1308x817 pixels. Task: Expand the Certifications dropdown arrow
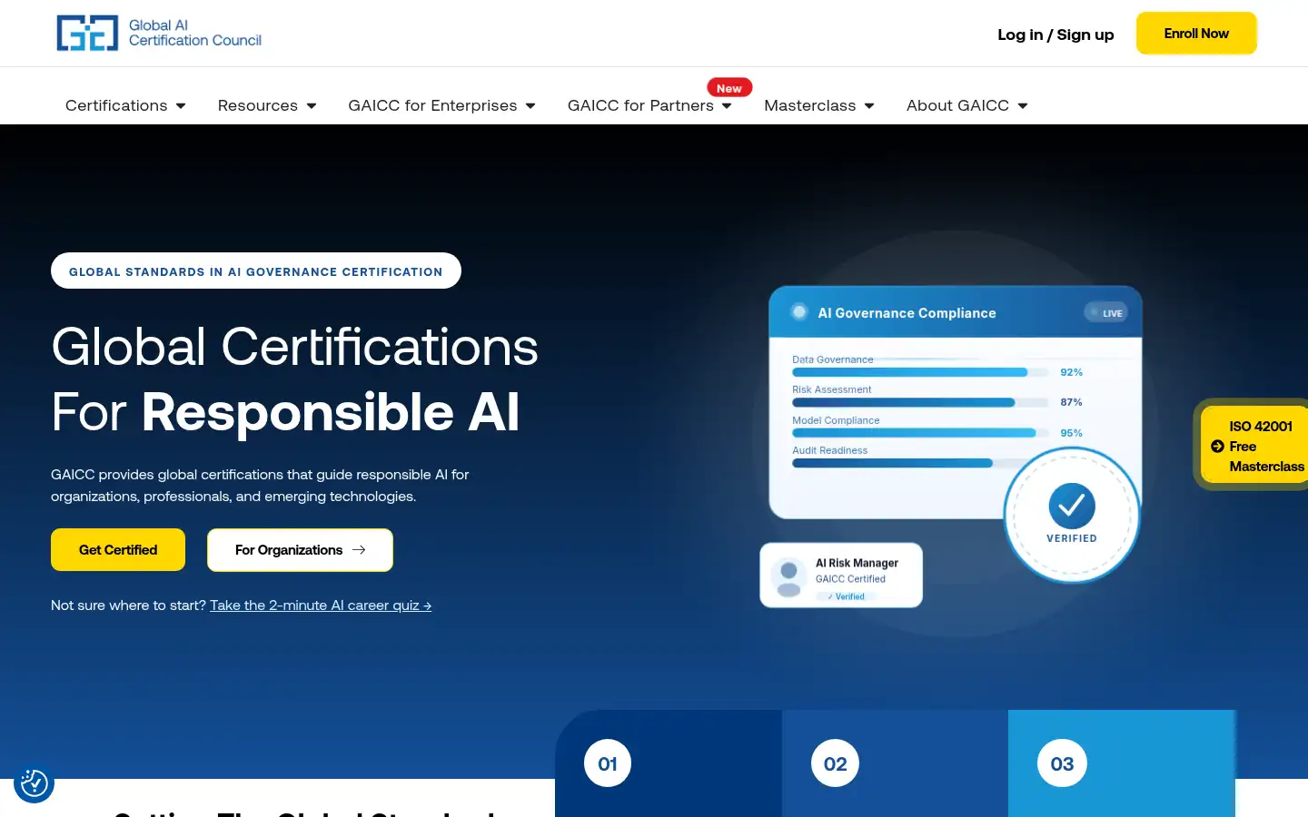pyautogui.click(x=181, y=106)
